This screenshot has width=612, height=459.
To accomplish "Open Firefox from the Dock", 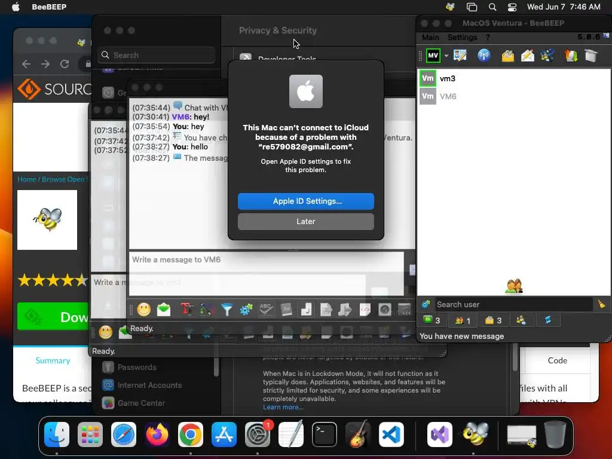I will tap(157, 434).
